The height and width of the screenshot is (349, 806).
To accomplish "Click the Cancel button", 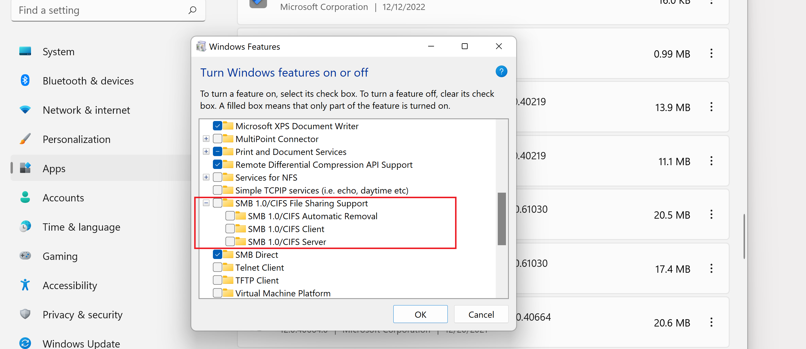I will tap(481, 314).
